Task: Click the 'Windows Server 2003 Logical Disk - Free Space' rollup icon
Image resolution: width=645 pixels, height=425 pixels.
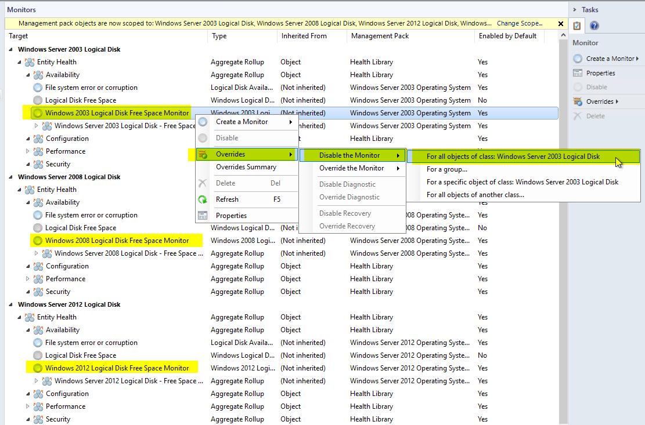Action: point(47,126)
